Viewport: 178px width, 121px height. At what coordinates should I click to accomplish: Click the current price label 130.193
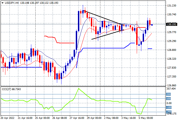click(x=172, y=24)
